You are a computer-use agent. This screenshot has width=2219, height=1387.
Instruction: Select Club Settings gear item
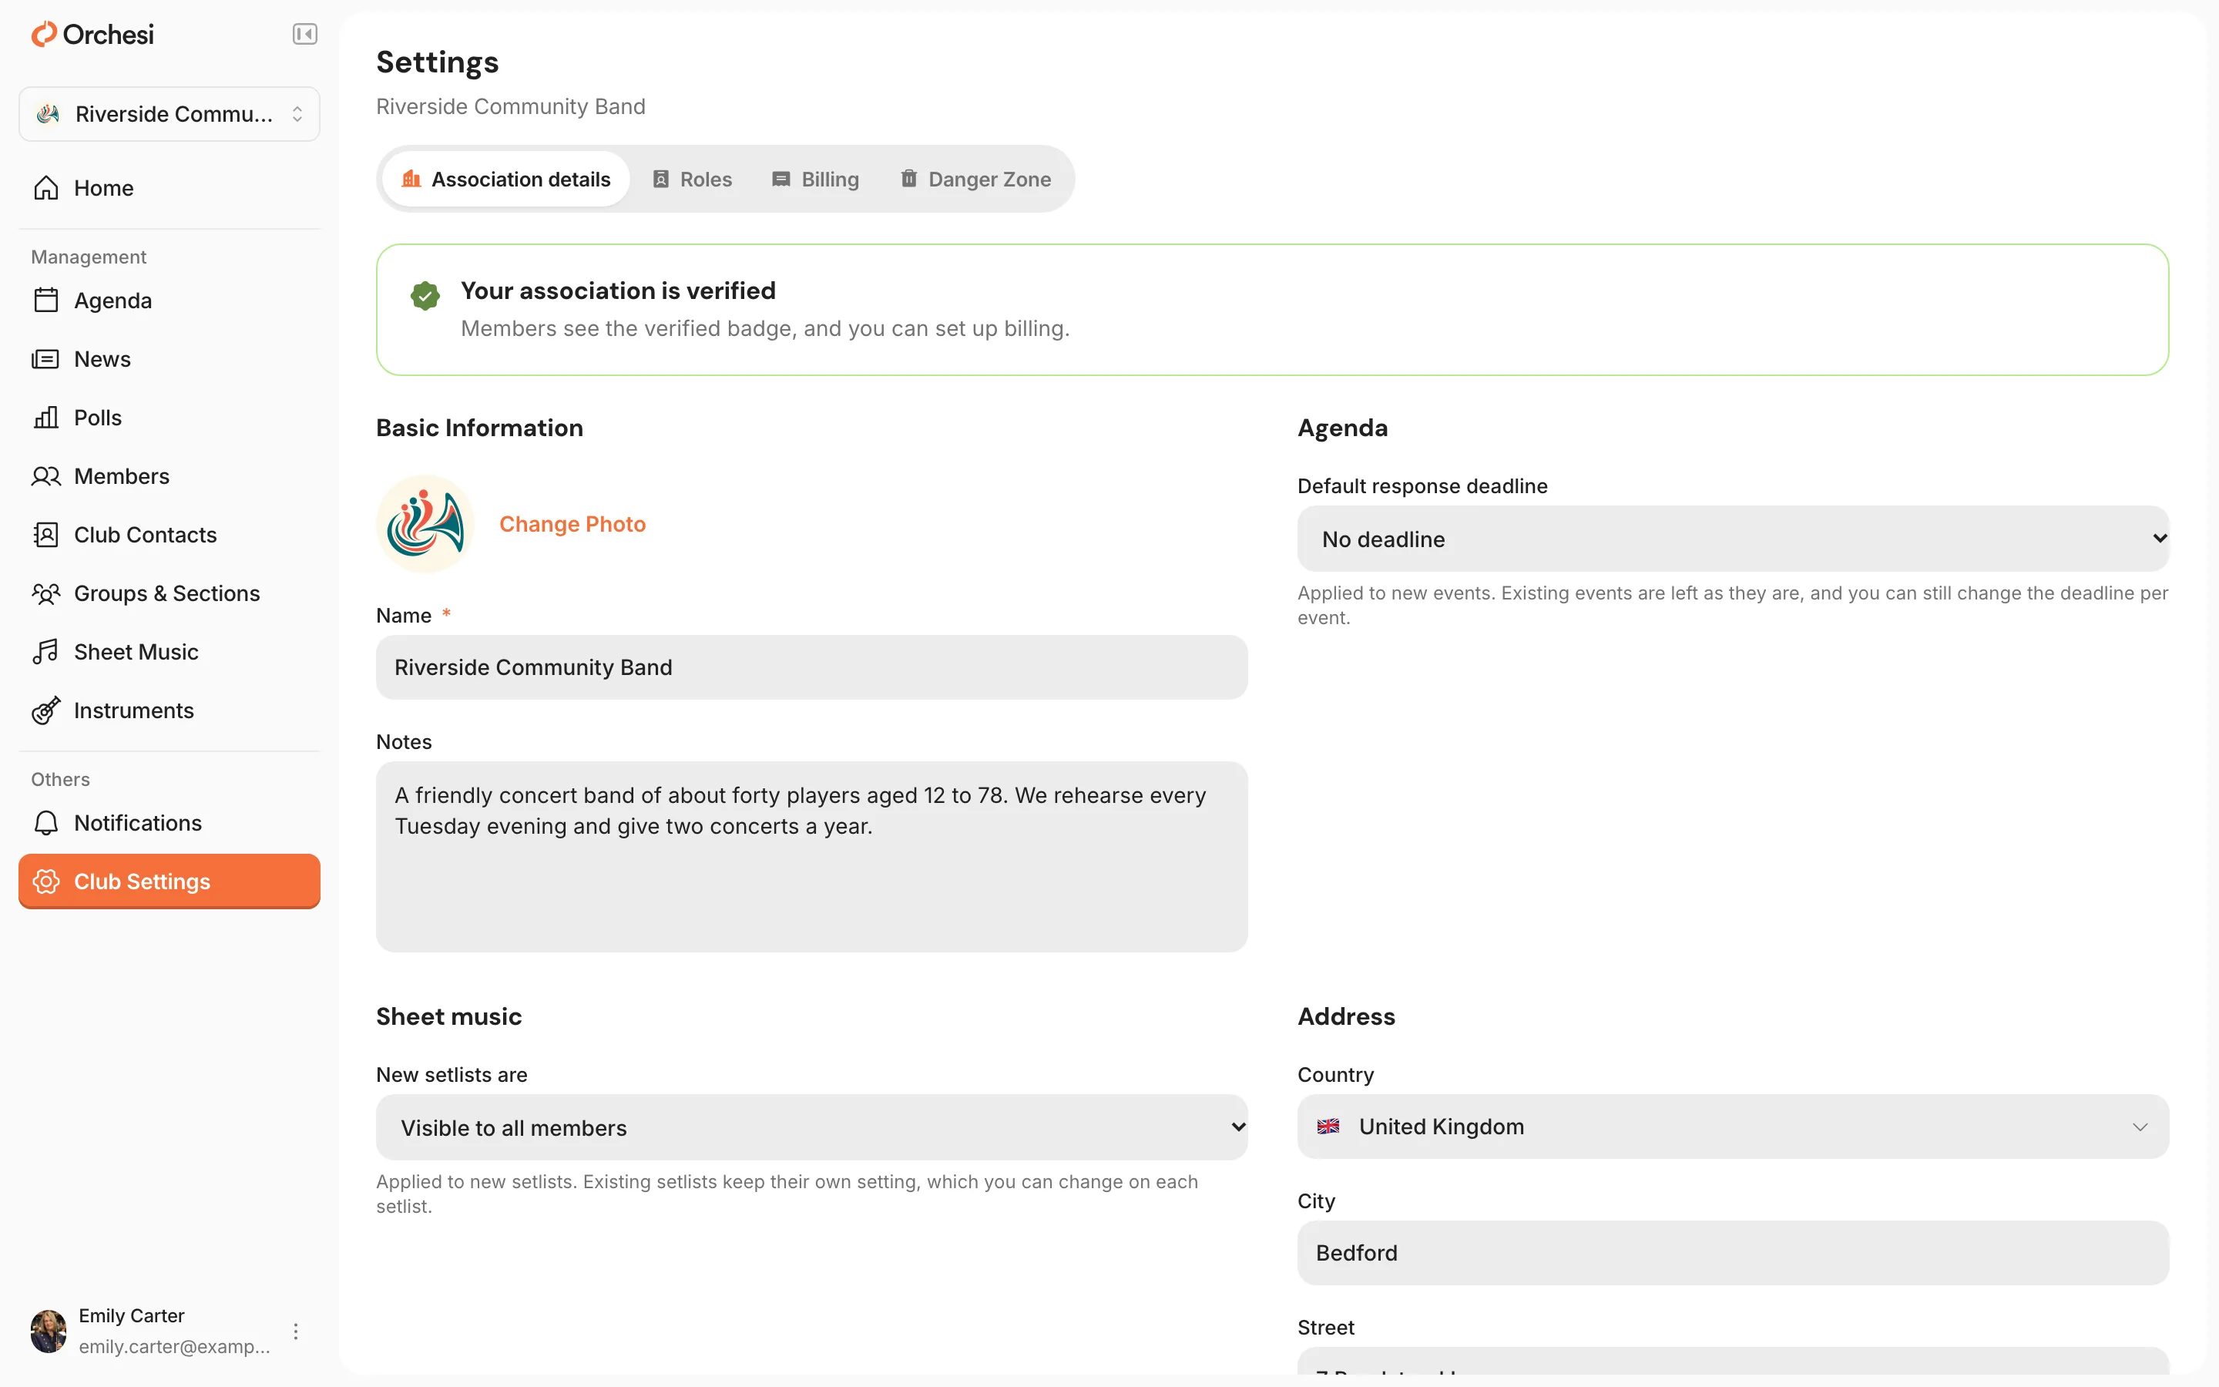click(x=169, y=882)
